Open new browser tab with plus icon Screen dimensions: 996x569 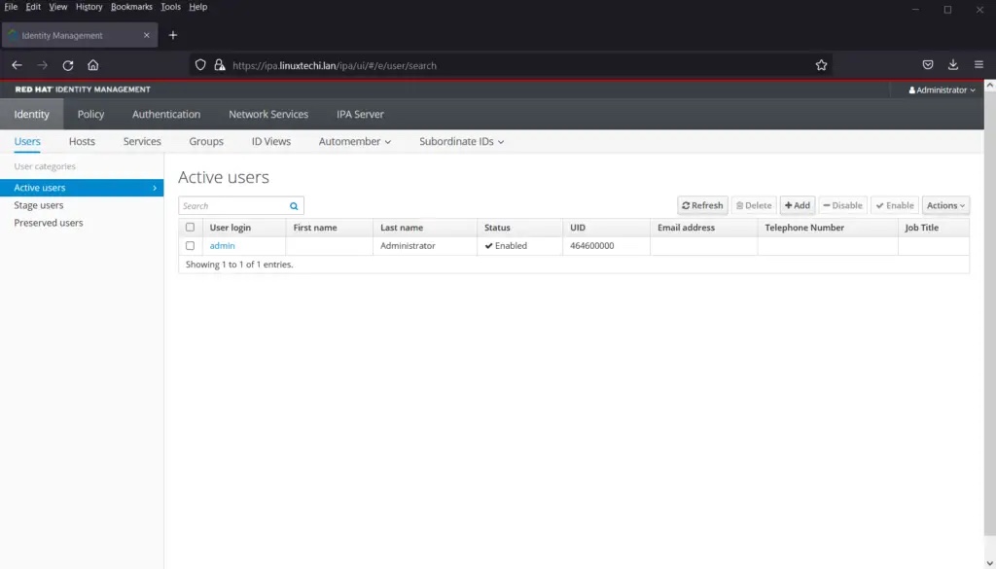click(173, 35)
